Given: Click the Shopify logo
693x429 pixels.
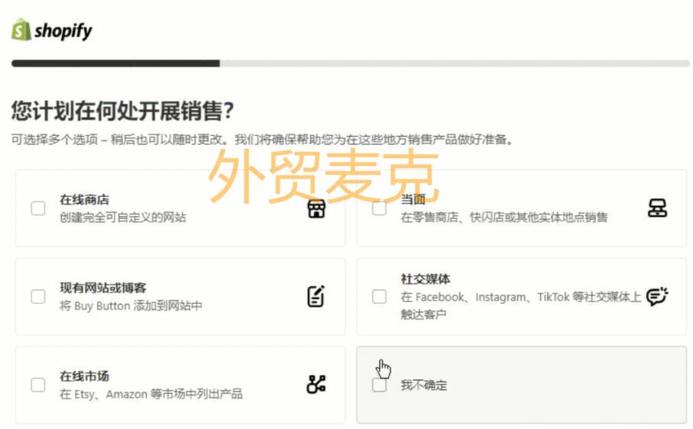Looking at the screenshot, I should pyautogui.click(x=52, y=30).
